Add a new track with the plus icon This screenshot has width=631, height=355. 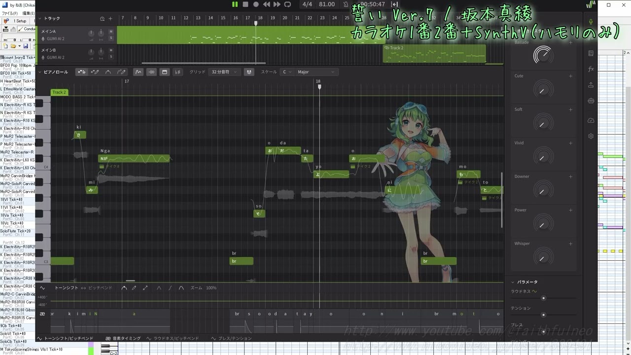point(110,19)
